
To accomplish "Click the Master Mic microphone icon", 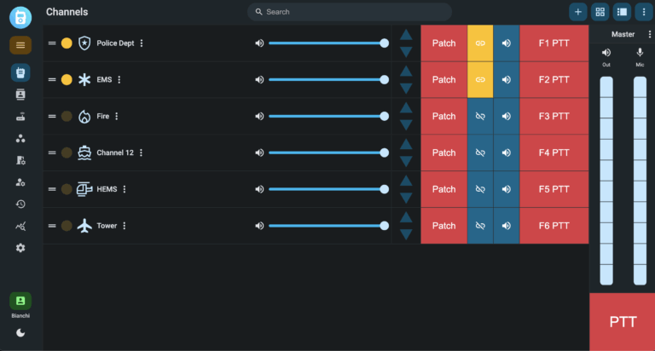I will click(x=640, y=52).
